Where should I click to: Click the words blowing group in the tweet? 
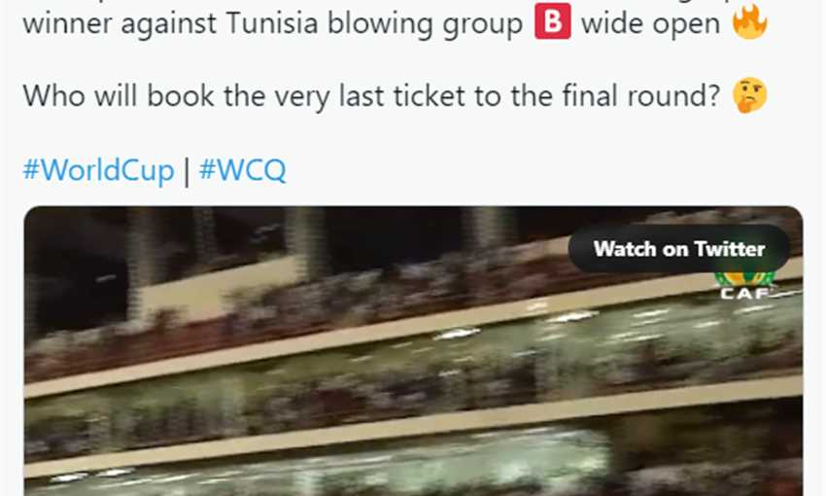point(425,24)
